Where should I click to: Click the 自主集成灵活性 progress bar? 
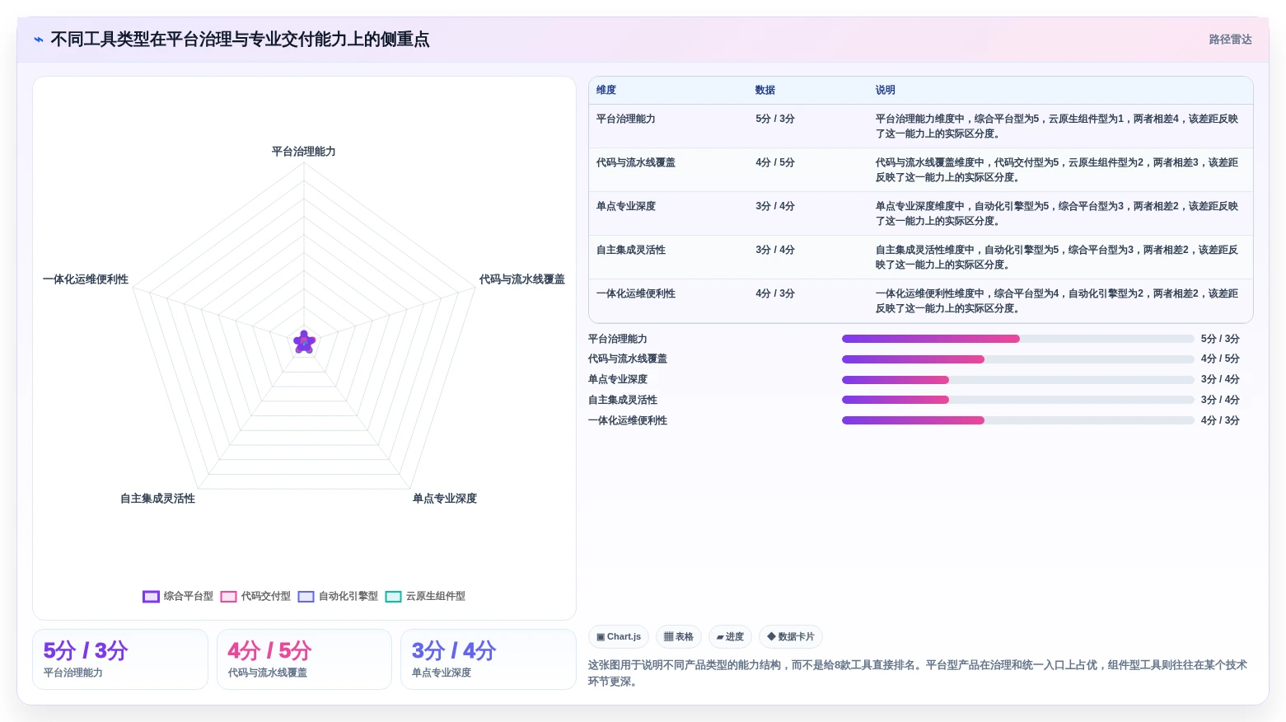(x=1018, y=400)
